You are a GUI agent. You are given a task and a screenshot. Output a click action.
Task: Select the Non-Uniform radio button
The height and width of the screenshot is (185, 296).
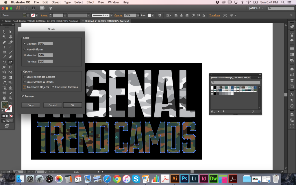pos(25,49)
